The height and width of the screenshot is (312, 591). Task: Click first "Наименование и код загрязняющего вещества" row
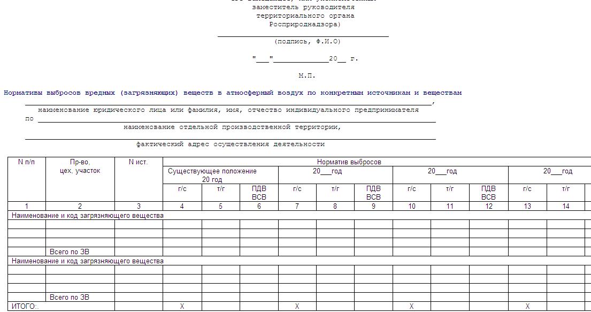[88, 216]
